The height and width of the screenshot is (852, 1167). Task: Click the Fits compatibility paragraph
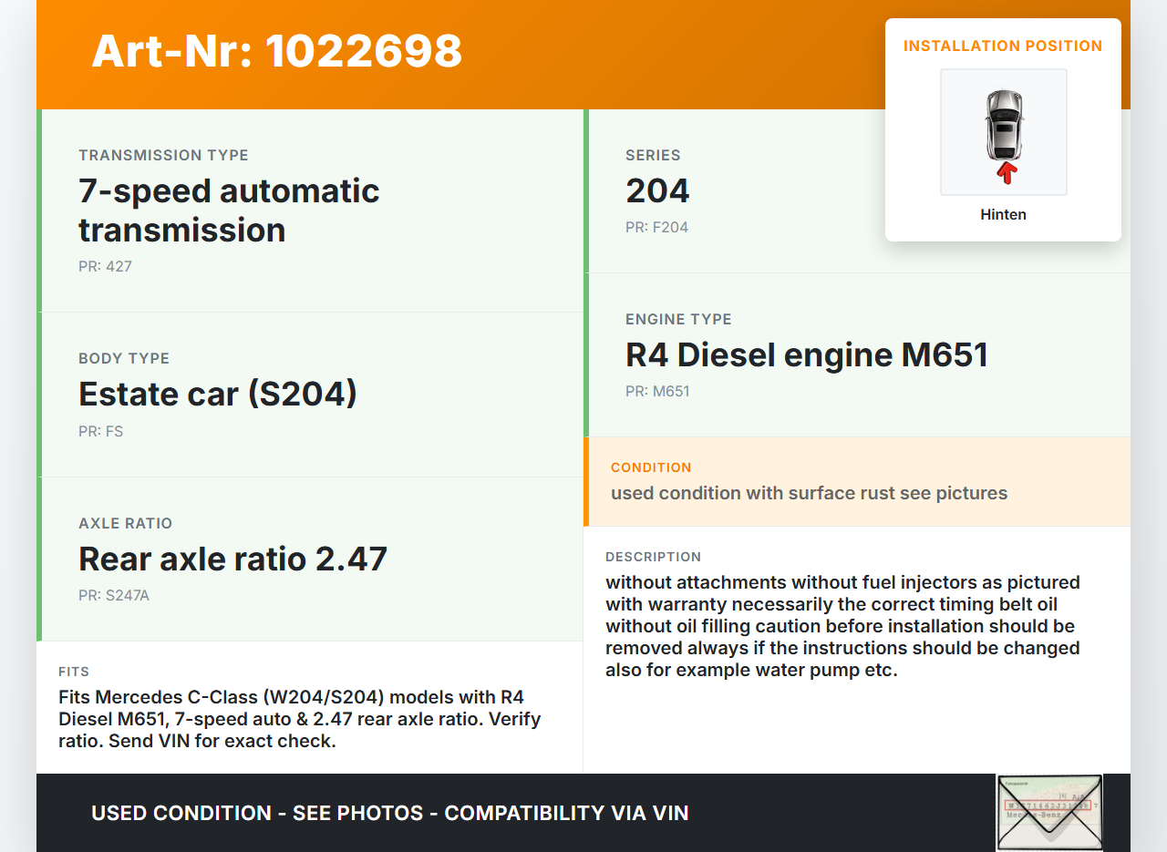299,719
